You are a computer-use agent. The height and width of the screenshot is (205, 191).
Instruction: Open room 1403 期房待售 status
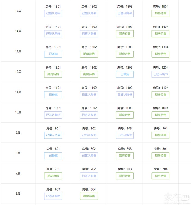tap(125, 34)
